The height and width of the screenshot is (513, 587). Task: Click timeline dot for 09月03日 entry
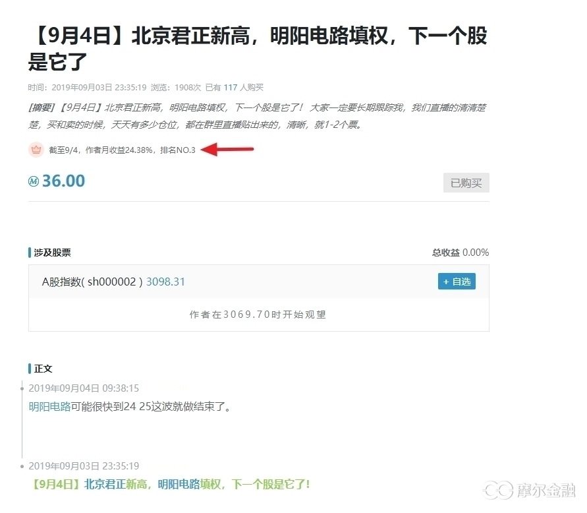coord(22,466)
